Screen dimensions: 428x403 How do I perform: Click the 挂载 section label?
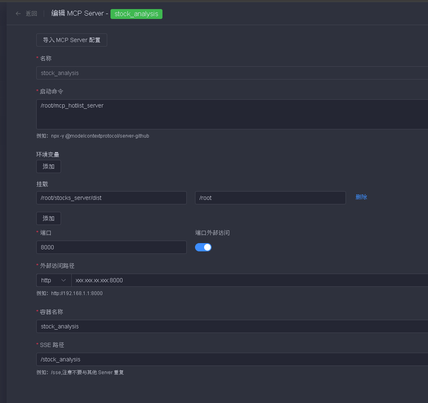point(42,184)
